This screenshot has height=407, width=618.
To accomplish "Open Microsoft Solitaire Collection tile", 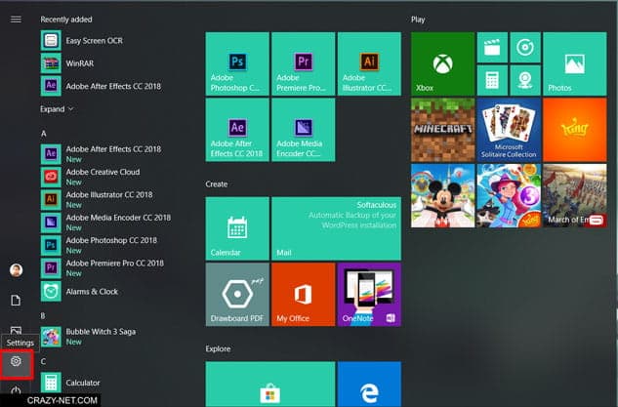I will tap(509, 130).
